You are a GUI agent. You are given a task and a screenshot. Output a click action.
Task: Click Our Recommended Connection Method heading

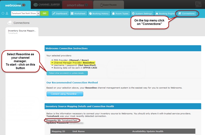click(x=72, y=82)
